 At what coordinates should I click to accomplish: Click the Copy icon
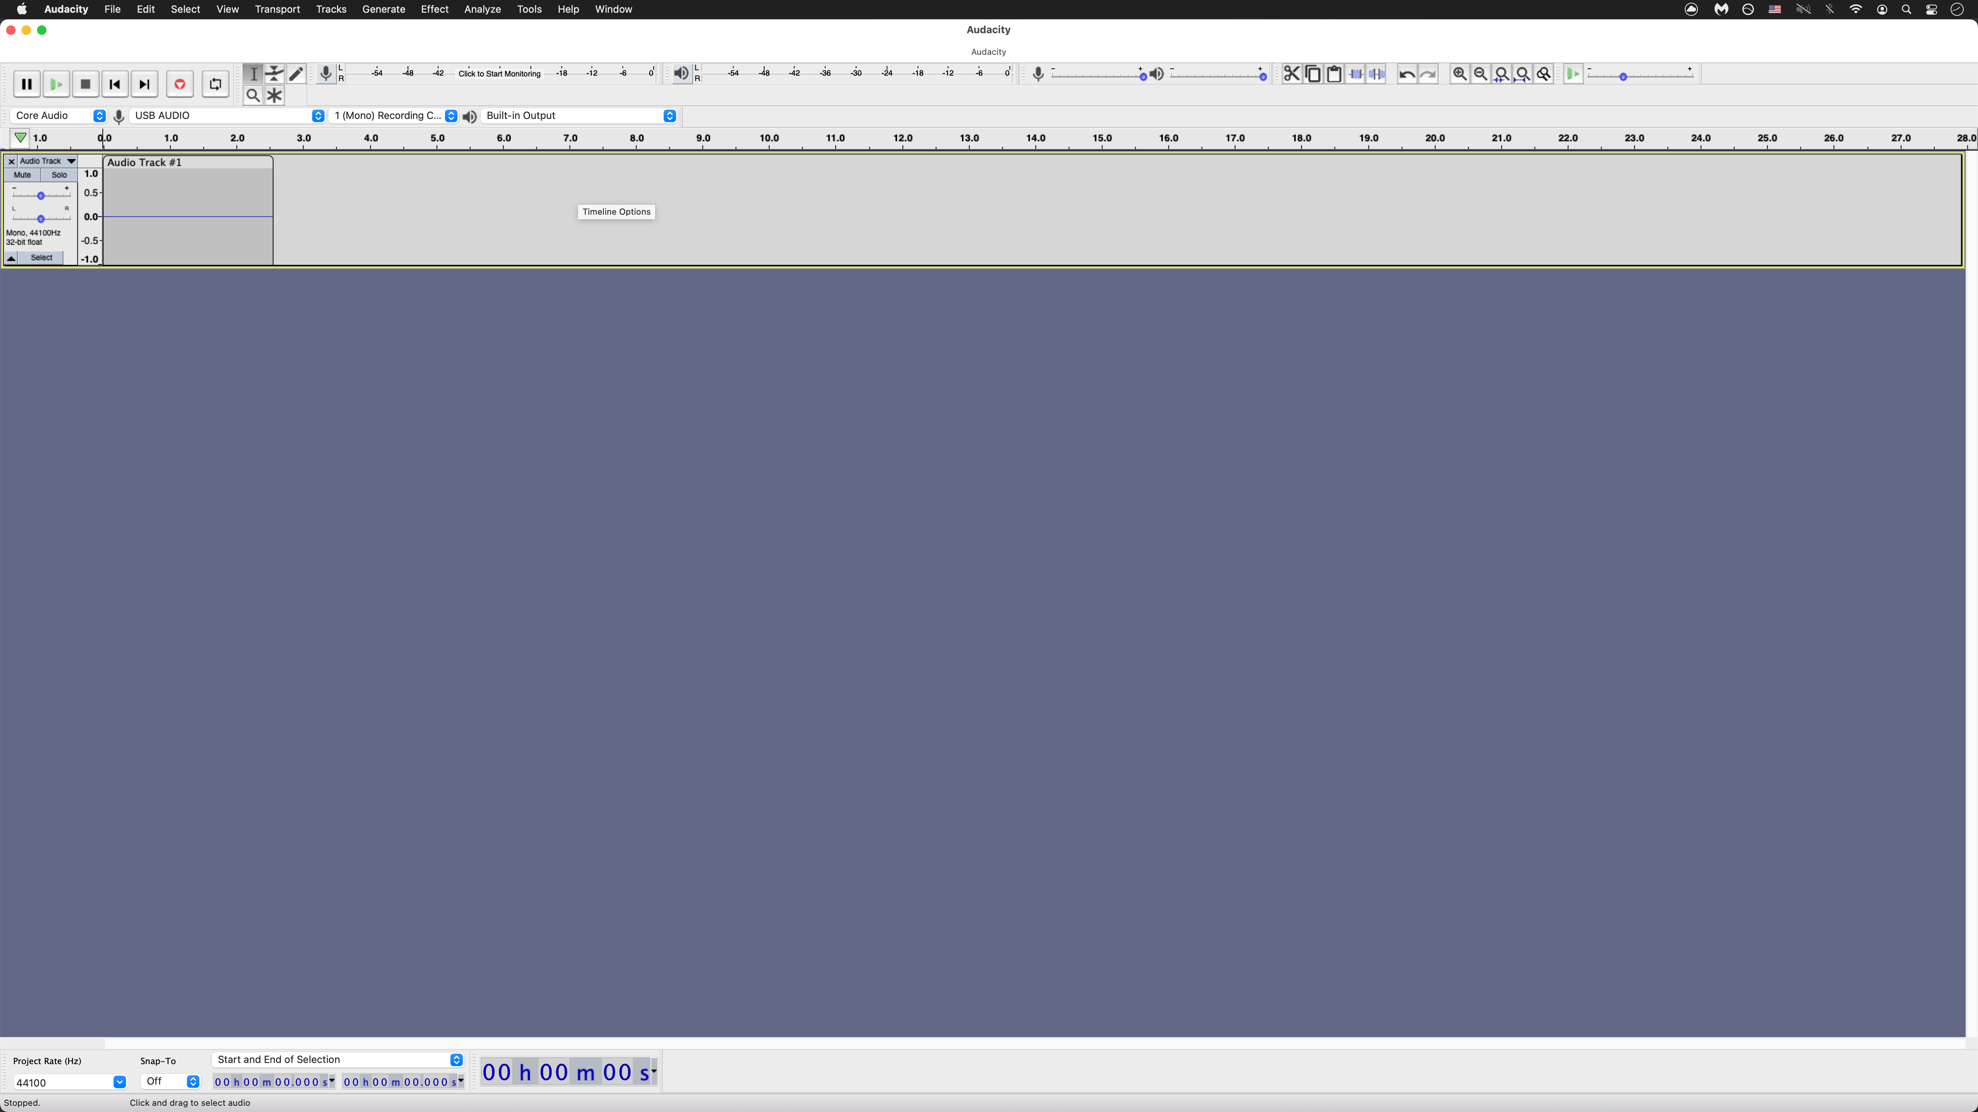(x=1313, y=74)
